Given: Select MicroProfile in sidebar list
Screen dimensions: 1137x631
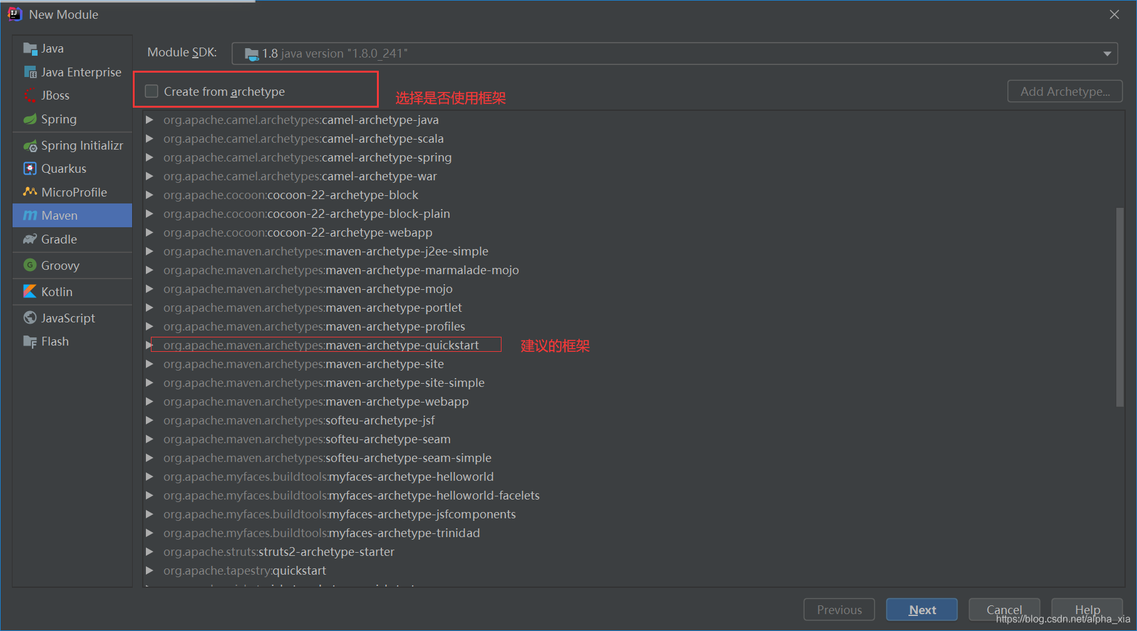Looking at the screenshot, I should coord(72,192).
